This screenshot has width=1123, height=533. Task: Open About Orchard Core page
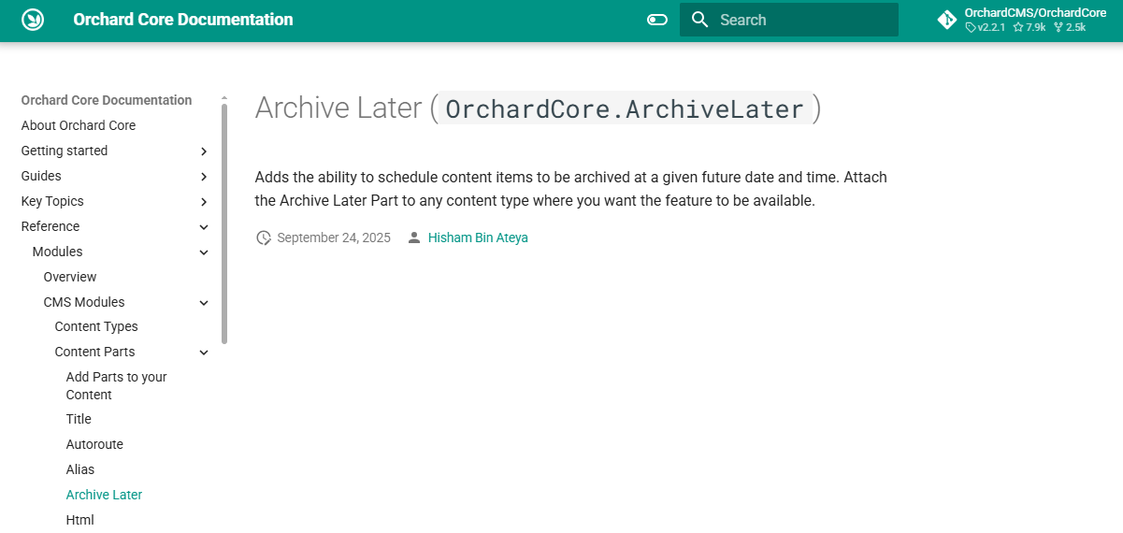79,125
